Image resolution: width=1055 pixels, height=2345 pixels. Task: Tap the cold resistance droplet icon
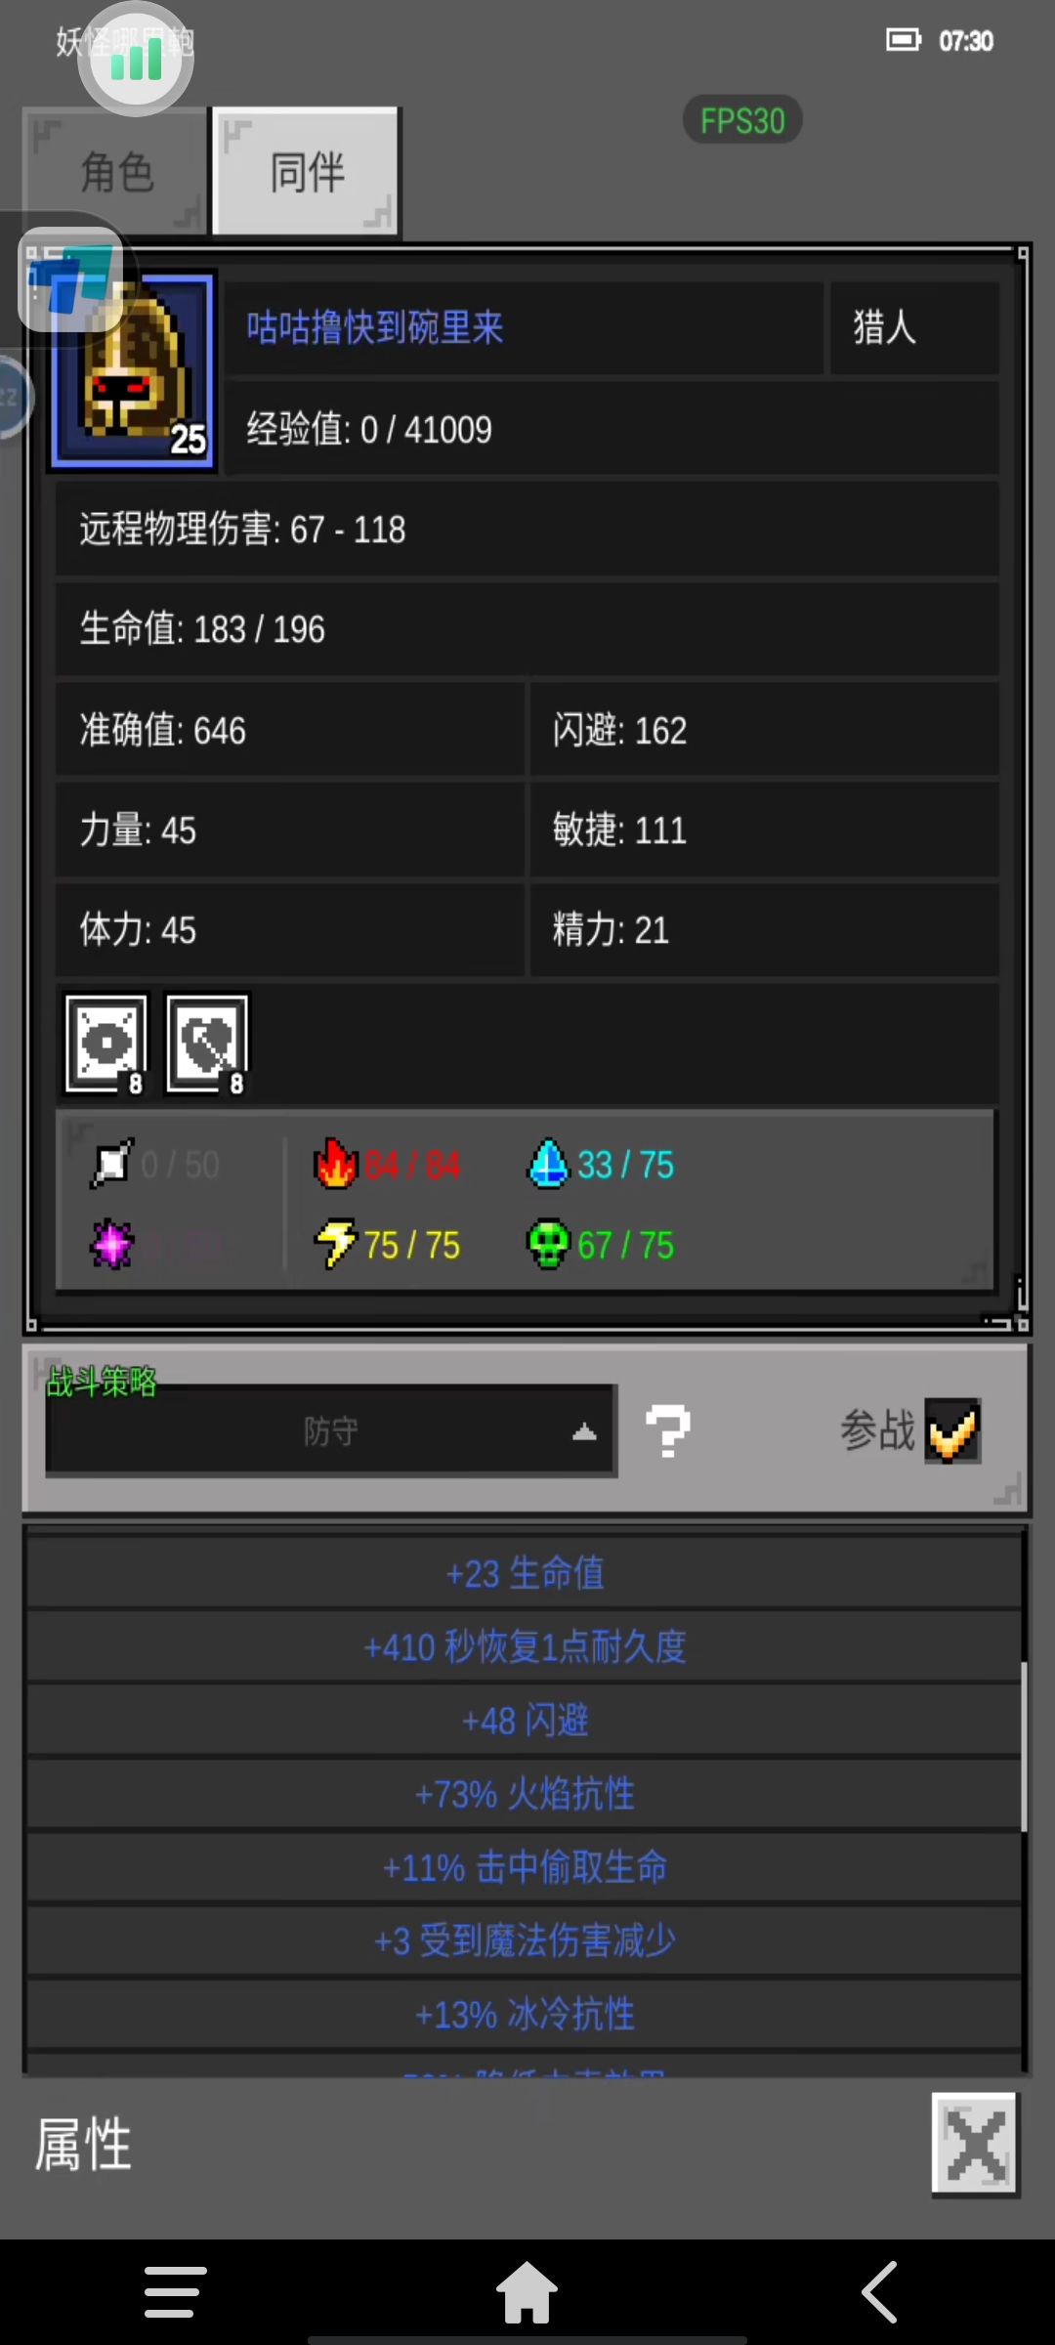[547, 1164]
